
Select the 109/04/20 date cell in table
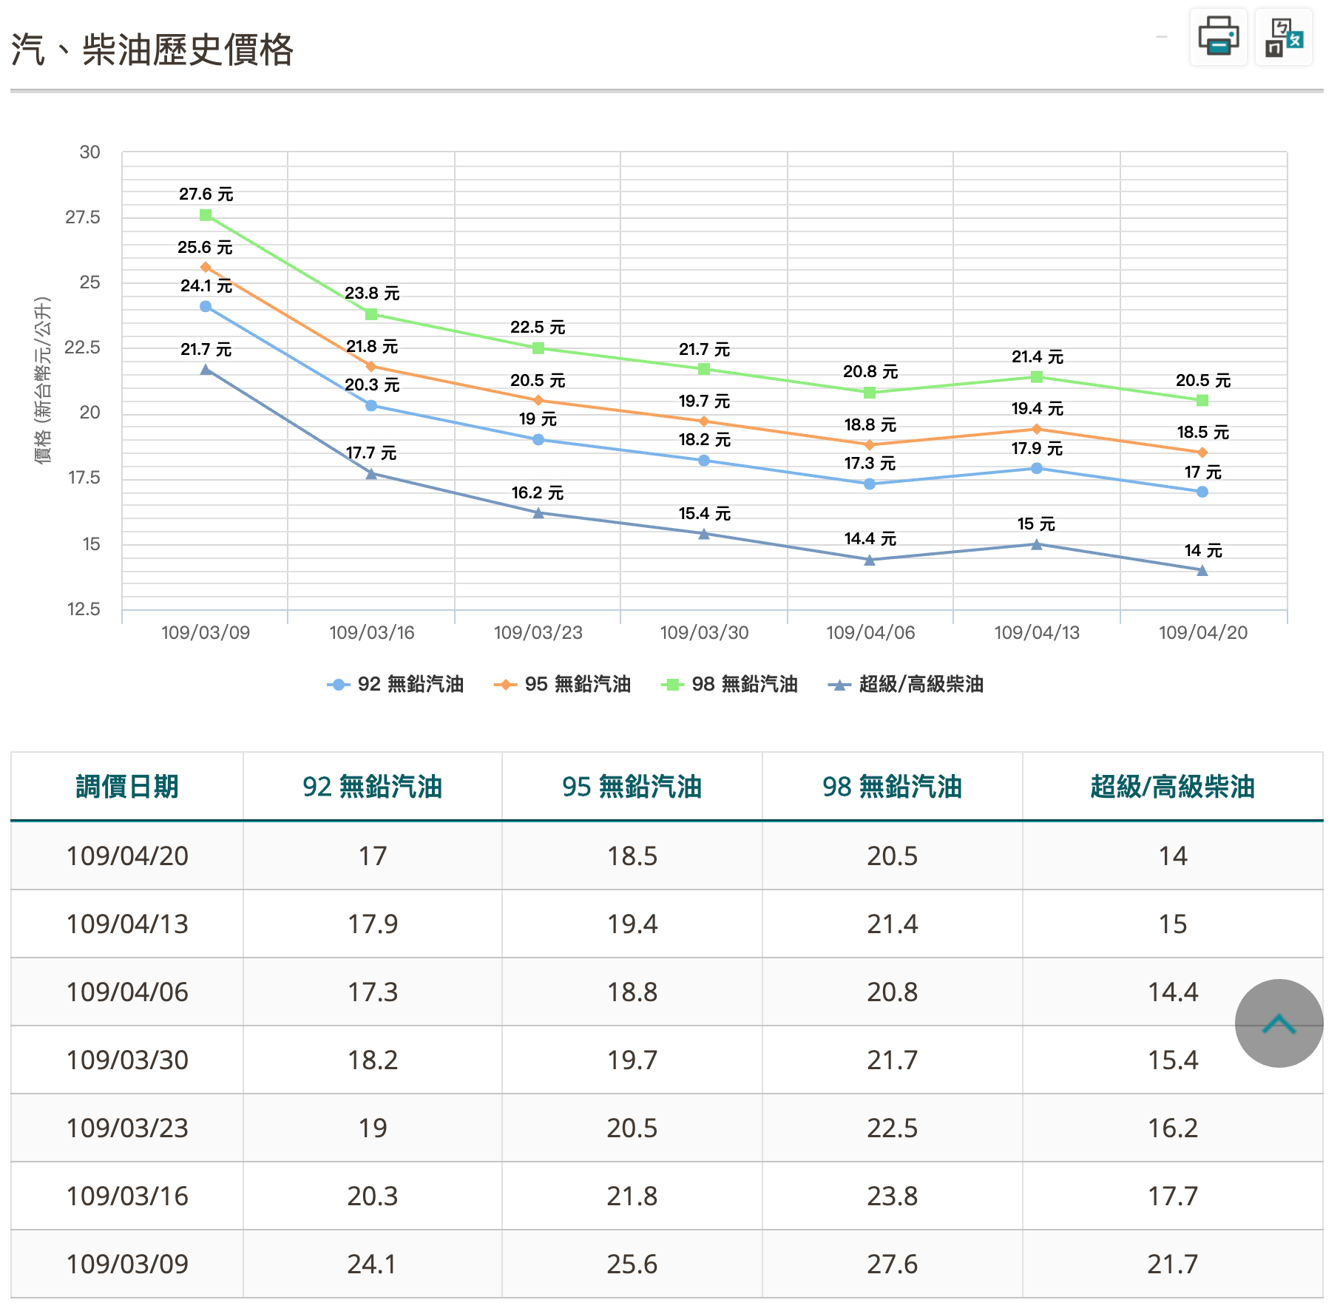pos(127,856)
